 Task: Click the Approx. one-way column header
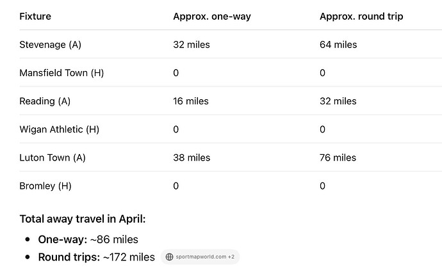click(x=212, y=17)
